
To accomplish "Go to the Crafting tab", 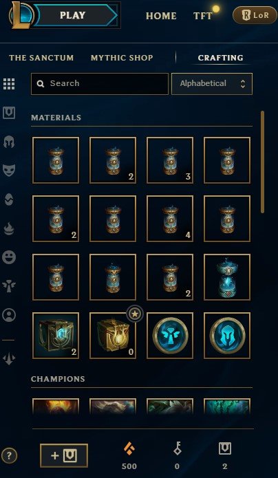I will 220,58.
